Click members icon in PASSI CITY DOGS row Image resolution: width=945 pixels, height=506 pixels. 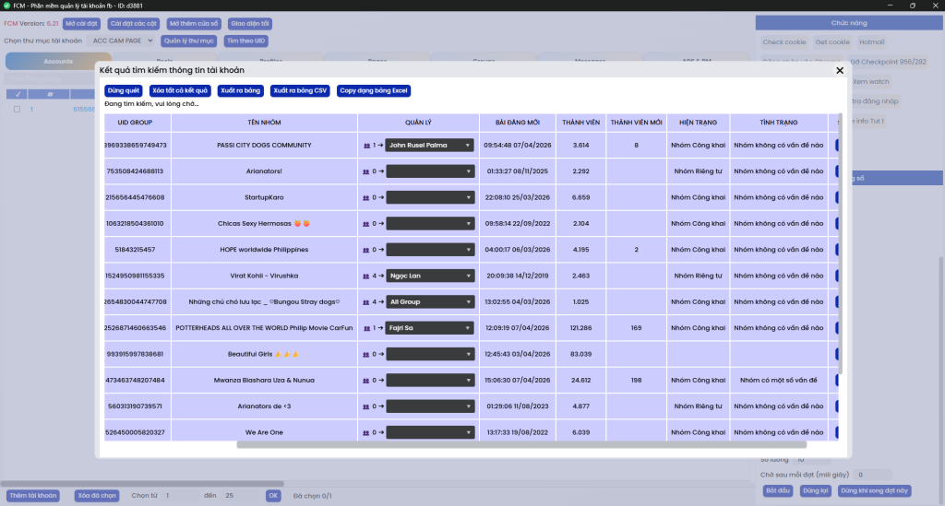coord(366,146)
